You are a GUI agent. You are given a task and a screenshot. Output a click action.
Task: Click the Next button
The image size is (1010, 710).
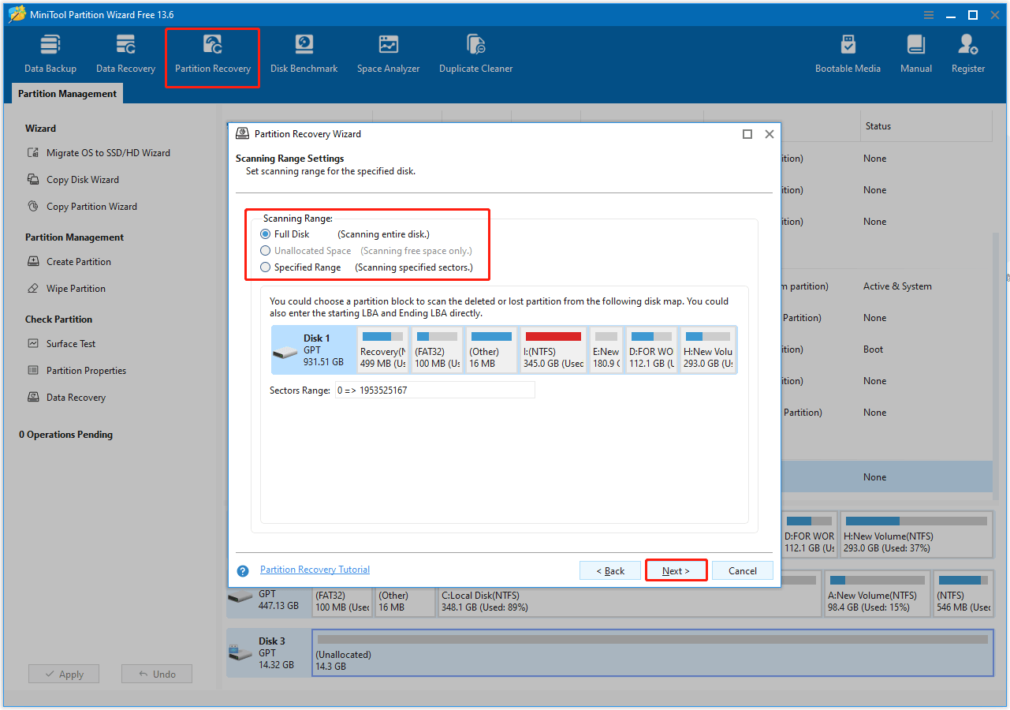click(676, 570)
